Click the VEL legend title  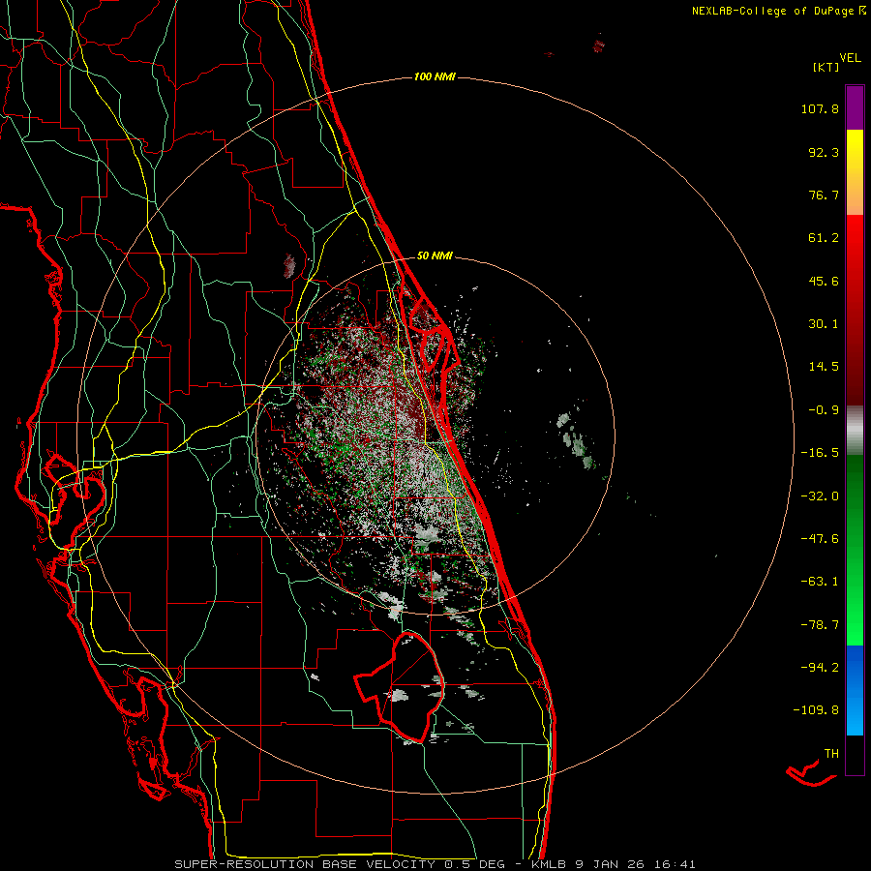851,58
